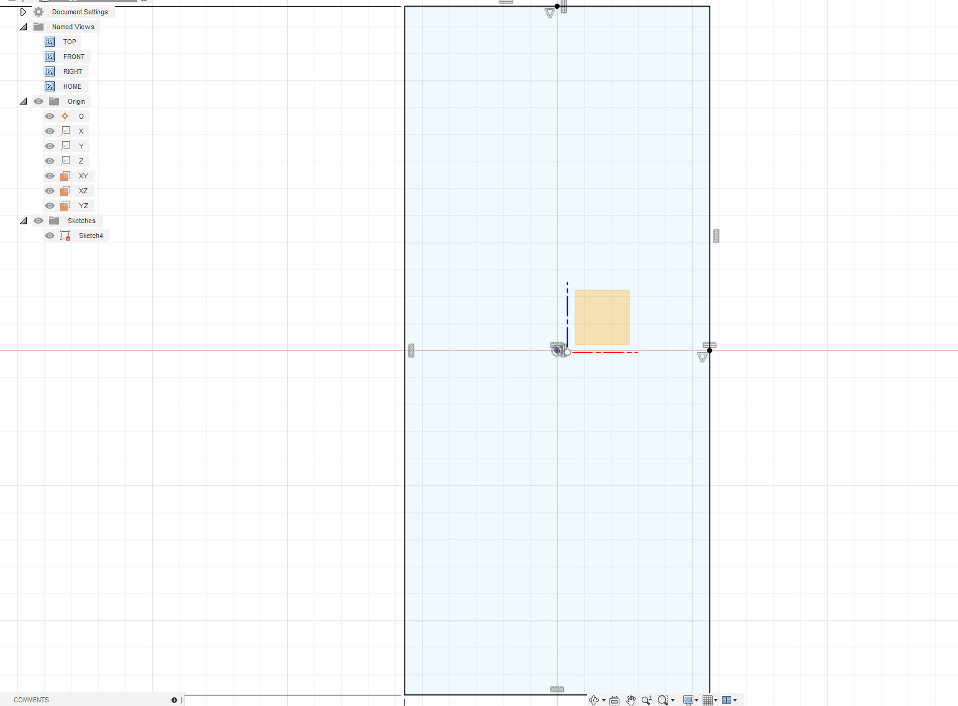Screen dimensions: 958x706
Task: Click the Grid and Snaps icon
Action: tap(708, 700)
